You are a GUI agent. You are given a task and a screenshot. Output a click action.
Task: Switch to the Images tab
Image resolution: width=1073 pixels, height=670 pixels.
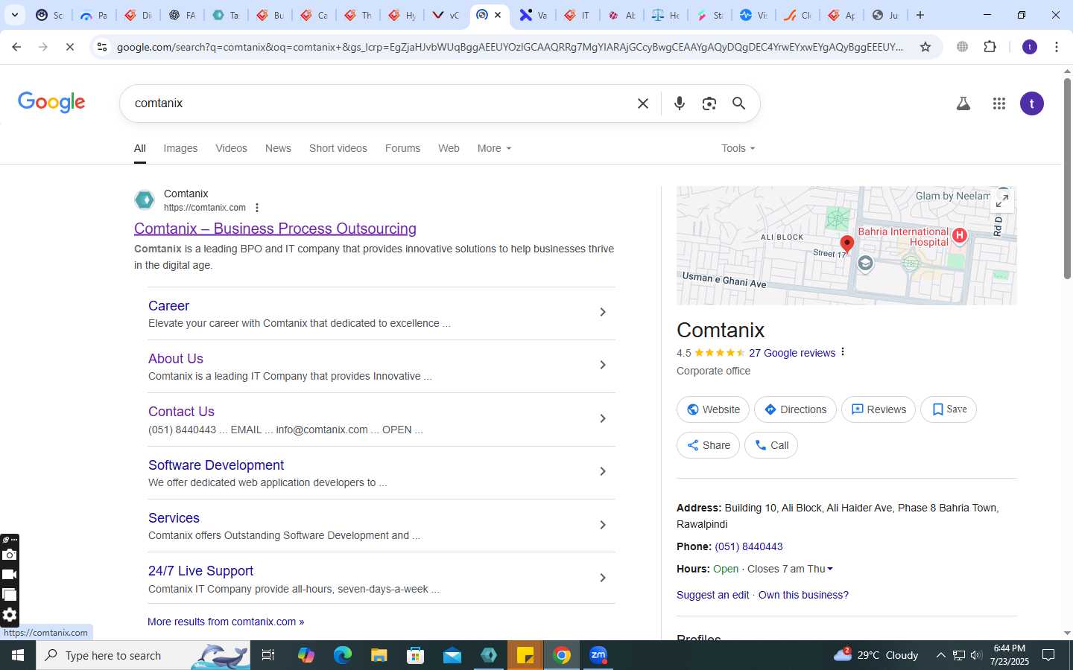click(x=180, y=148)
